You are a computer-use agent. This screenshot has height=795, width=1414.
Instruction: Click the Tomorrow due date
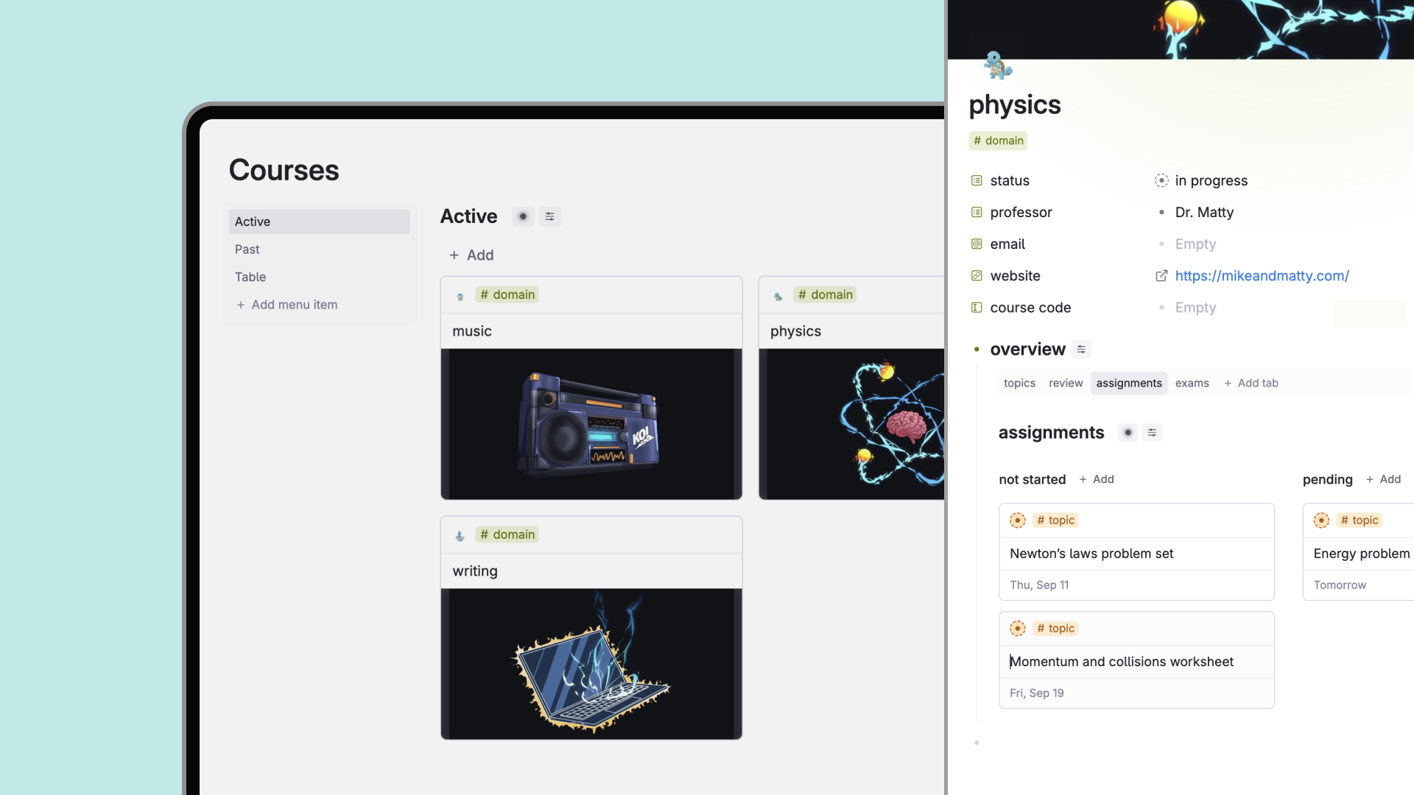click(x=1340, y=585)
